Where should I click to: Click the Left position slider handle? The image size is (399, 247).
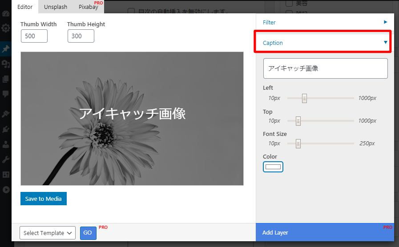coord(304,98)
